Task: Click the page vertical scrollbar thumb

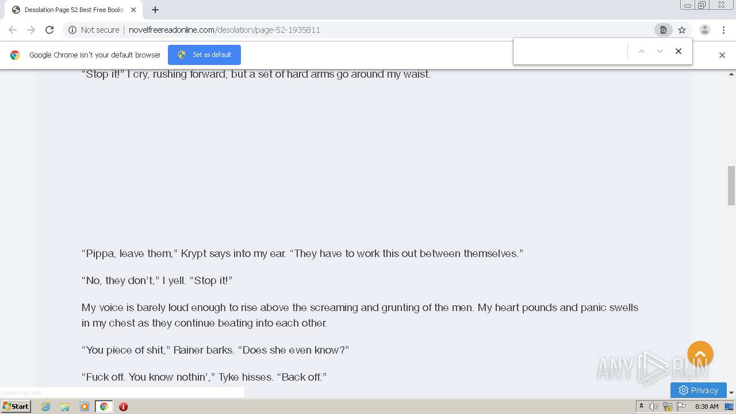Action: pos(731,185)
